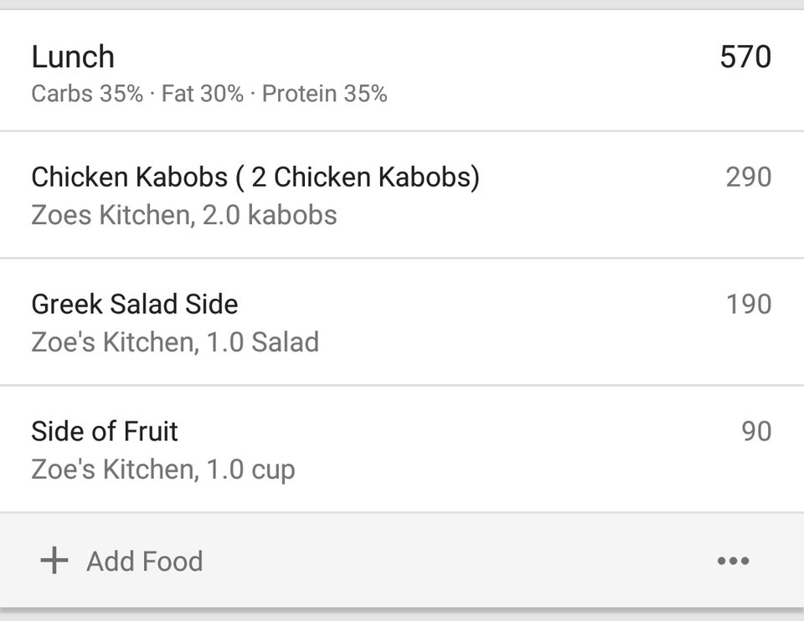
Task: Open more options for the Lunch meal
Action: tap(733, 561)
